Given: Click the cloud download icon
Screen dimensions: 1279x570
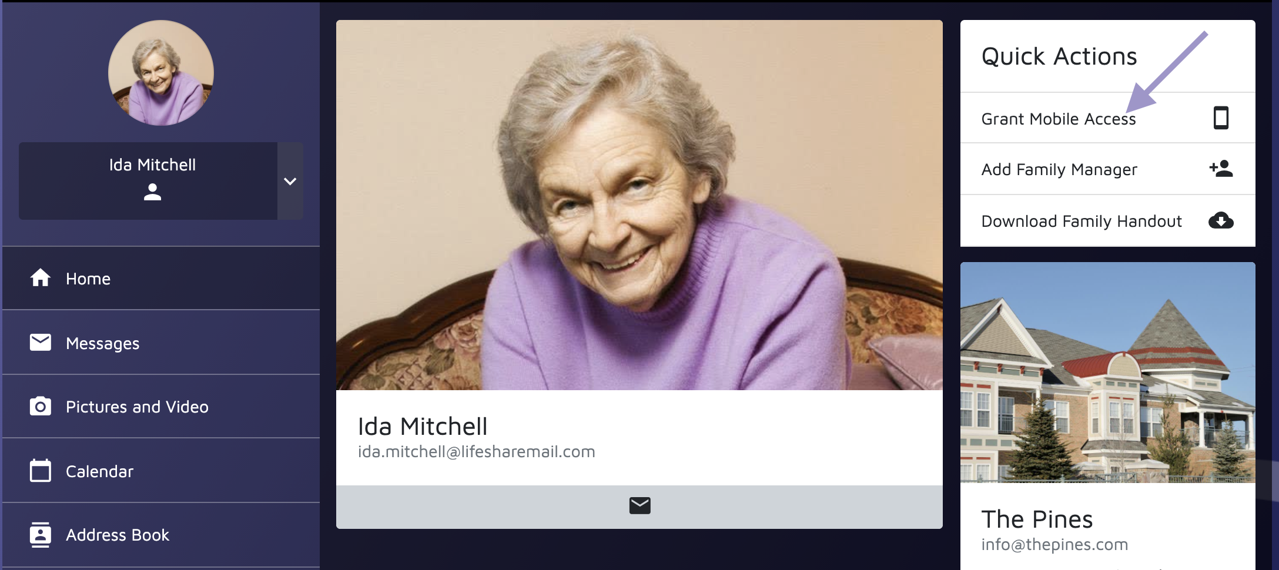Looking at the screenshot, I should [1221, 220].
